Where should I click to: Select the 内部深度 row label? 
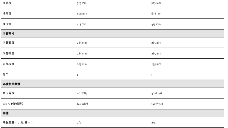tap(8, 64)
